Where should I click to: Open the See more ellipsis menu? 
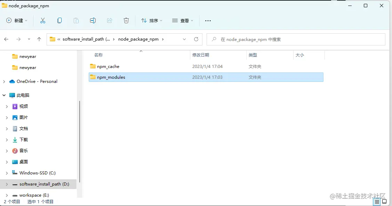pyautogui.click(x=208, y=20)
